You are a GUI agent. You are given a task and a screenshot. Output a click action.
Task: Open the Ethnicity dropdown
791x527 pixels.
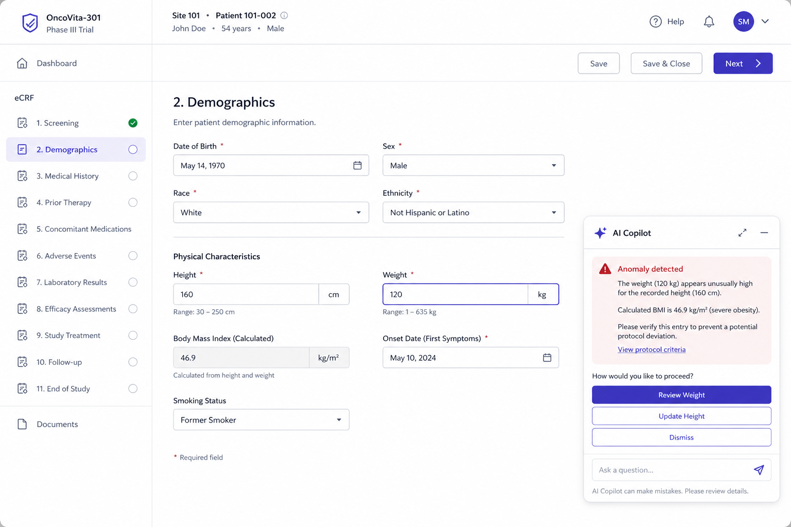(473, 213)
